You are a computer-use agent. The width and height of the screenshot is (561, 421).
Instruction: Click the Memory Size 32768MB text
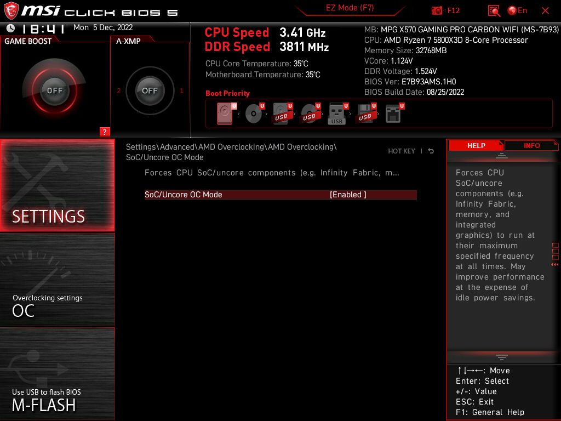point(405,50)
